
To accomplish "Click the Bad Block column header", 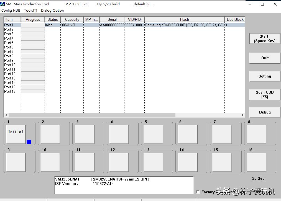I will [235, 19].
